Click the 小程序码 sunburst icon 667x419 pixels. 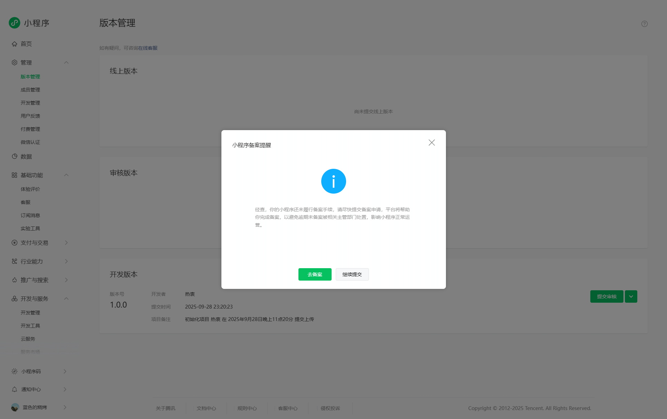pyautogui.click(x=15, y=371)
